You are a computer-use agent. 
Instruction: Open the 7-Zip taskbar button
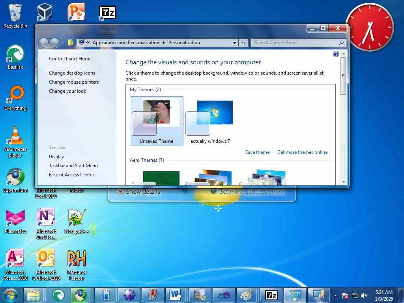coord(271,295)
